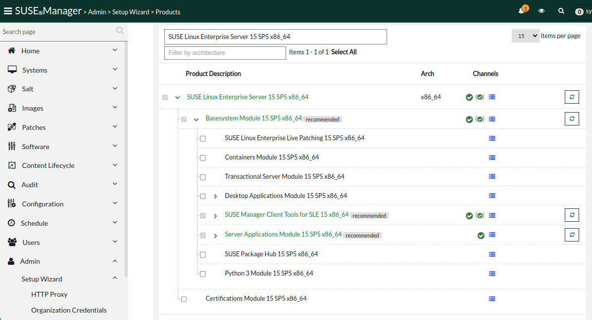Check SUSE Linux Enterprise Live Patching checkbox

(x=203, y=139)
